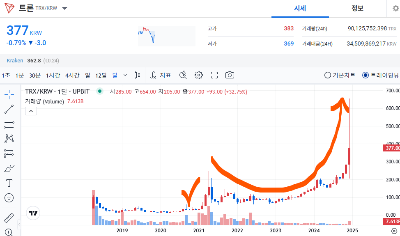Select the brush drawing tool
Viewport: 400px width, 236px height.
pos(9,168)
